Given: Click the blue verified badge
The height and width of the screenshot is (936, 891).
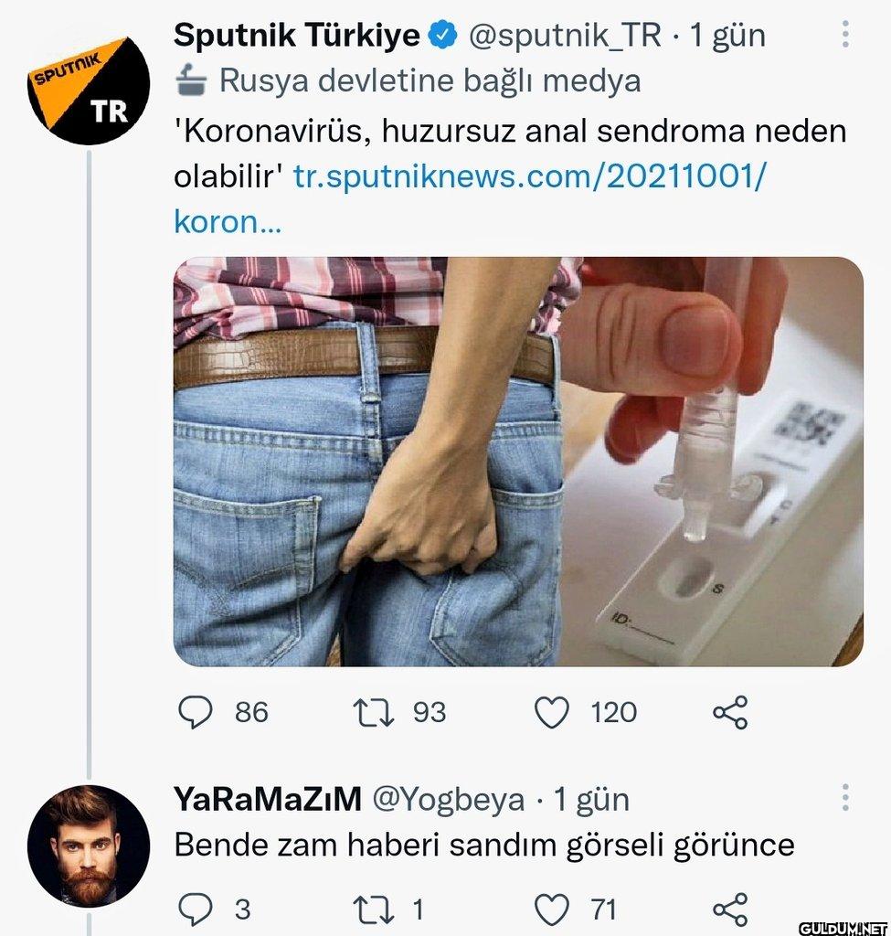Looking at the screenshot, I should pyautogui.click(x=444, y=36).
